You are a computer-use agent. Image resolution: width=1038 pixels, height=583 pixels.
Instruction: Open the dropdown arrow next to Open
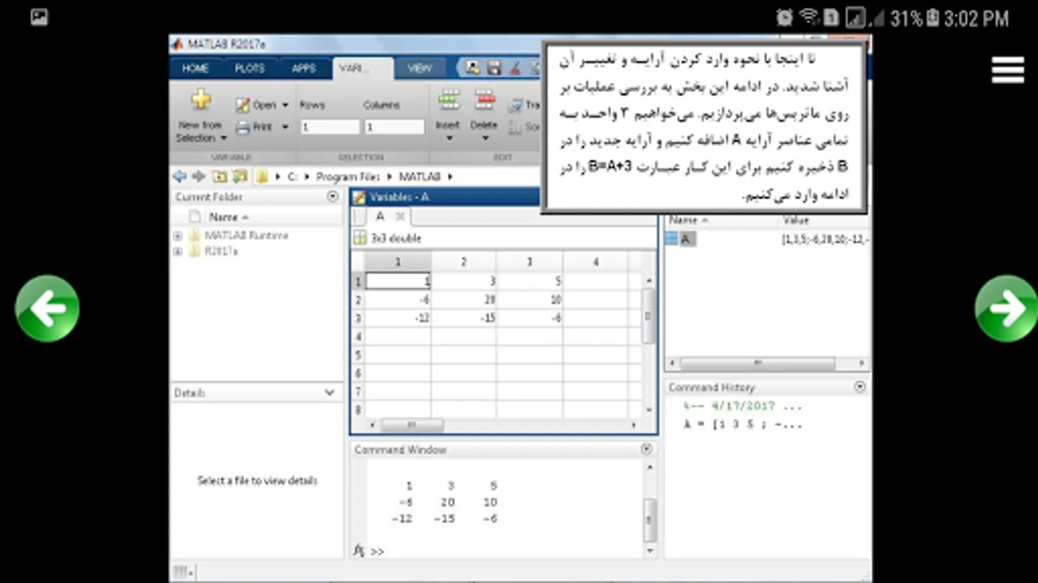pos(285,105)
